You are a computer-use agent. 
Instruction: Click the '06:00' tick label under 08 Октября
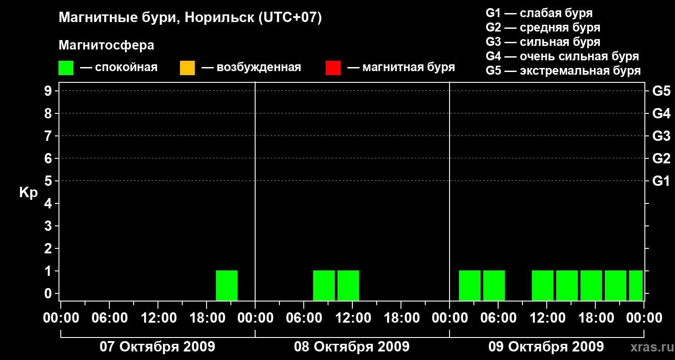304,318
